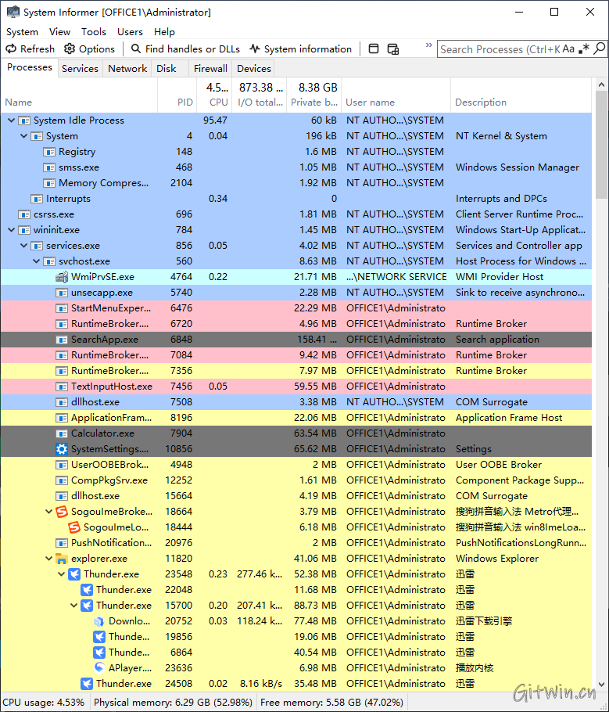Collapse Thunder.exe PID 15700 node

(74, 606)
